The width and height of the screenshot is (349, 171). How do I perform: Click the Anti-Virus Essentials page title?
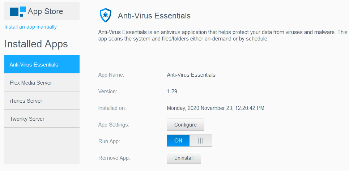[x=154, y=16]
